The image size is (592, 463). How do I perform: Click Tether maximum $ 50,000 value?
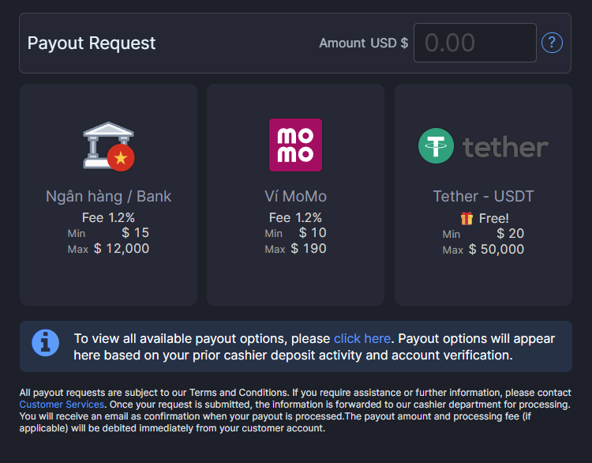496,250
